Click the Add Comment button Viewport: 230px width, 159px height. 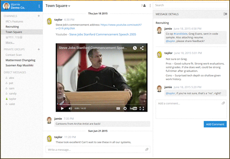(x=215, y=124)
